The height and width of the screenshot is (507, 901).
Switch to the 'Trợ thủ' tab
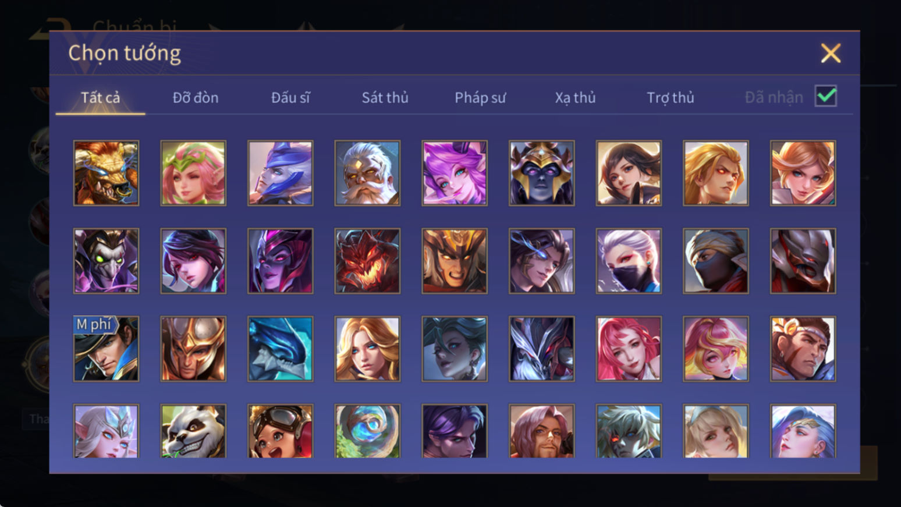click(x=671, y=97)
